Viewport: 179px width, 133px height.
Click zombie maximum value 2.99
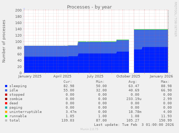coord(167,99)
